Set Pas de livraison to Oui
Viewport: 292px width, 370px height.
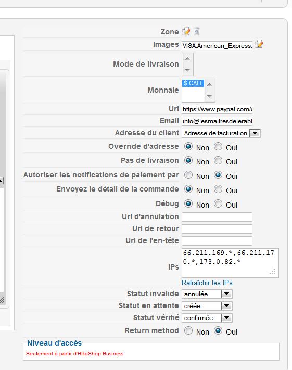point(218,161)
